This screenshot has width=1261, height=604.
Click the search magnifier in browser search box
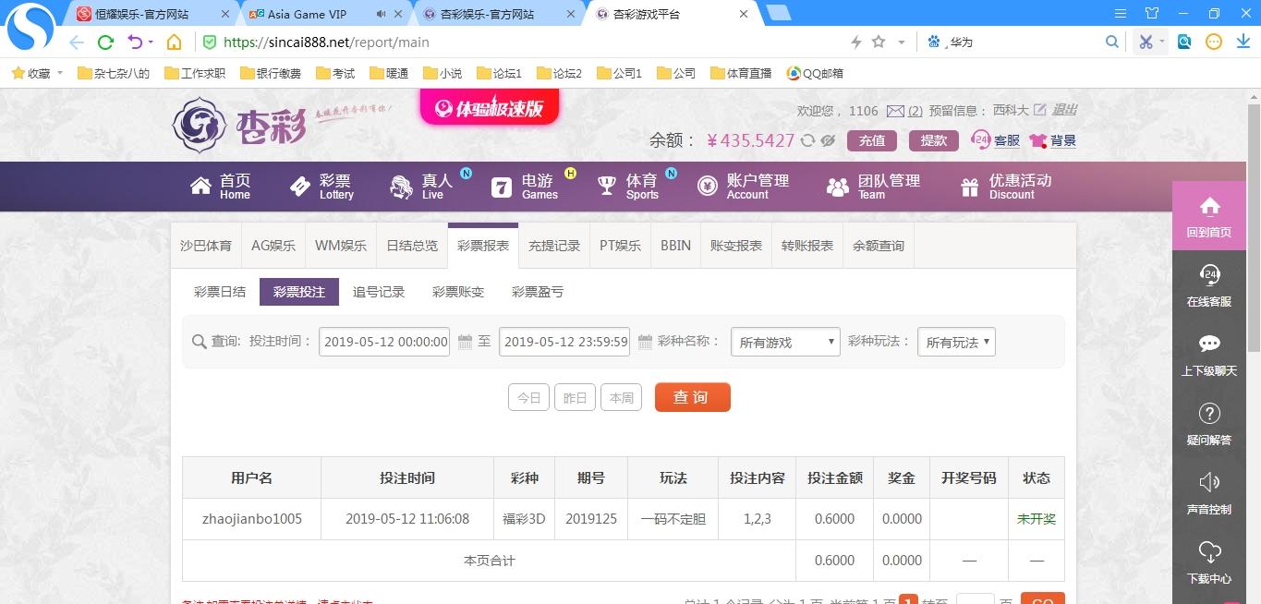tap(1112, 42)
